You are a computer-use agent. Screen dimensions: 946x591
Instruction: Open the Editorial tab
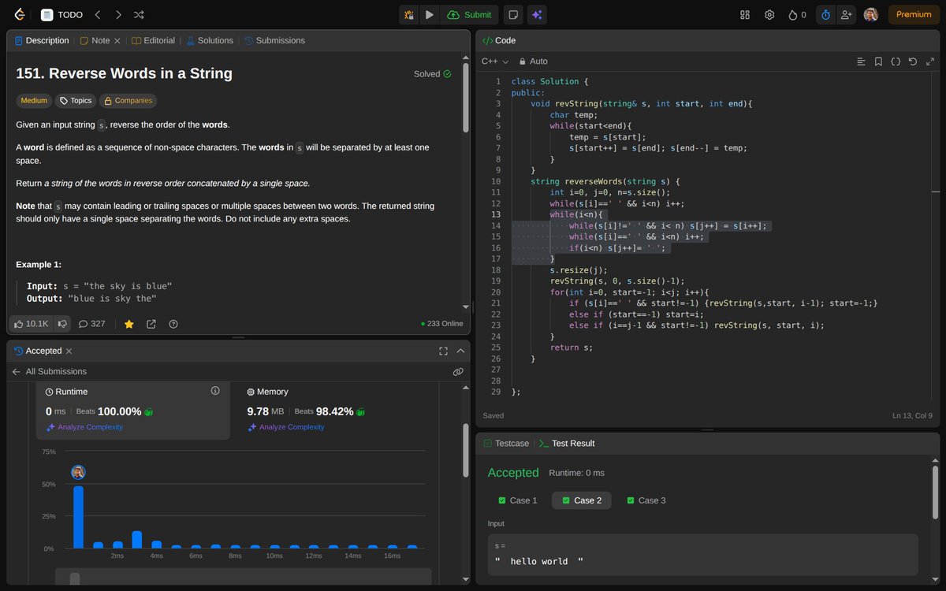153,40
